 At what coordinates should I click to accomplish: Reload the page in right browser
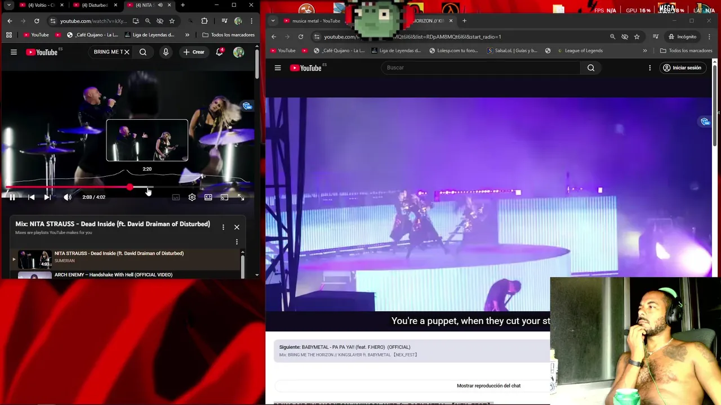click(301, 37)
